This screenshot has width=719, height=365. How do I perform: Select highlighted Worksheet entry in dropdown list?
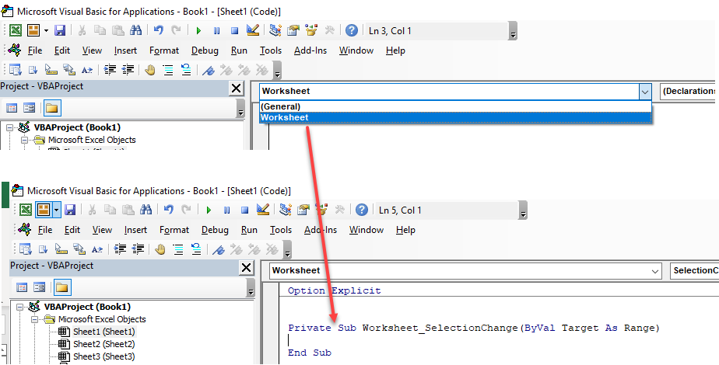(x=455, y=117)
